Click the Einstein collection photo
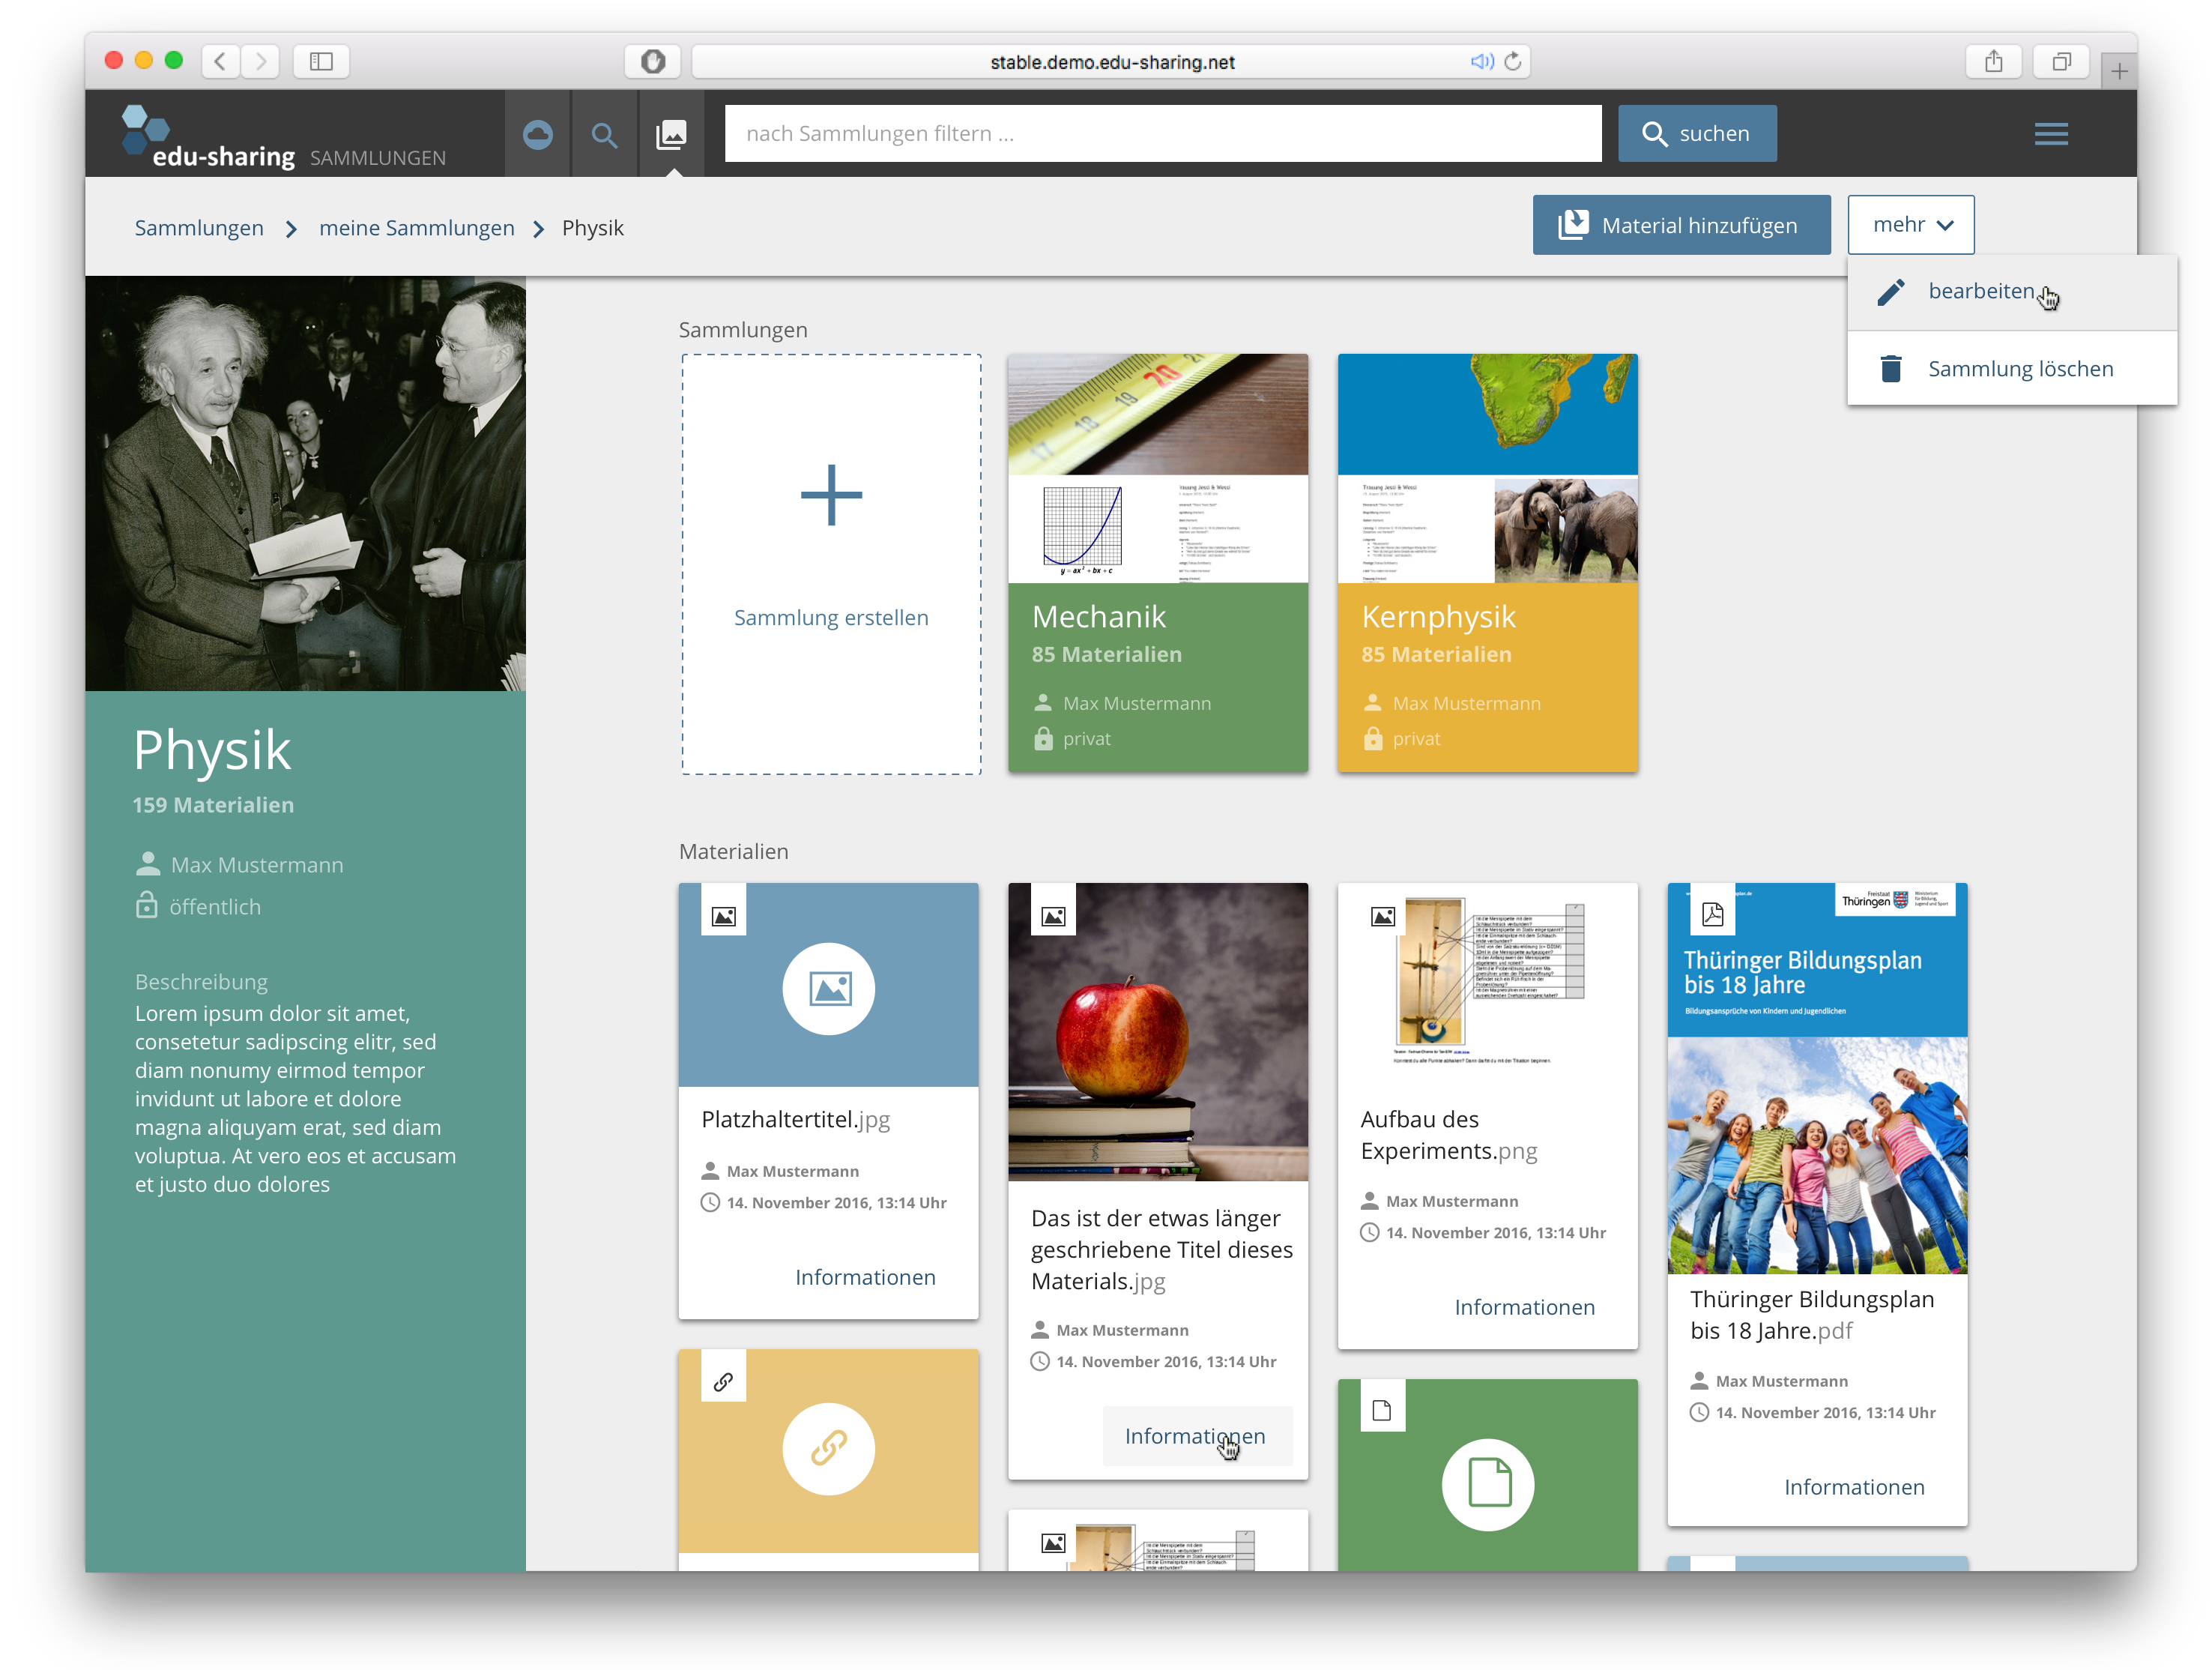The width and height of the screenshot is (2212, 1670). click(305, 483)
